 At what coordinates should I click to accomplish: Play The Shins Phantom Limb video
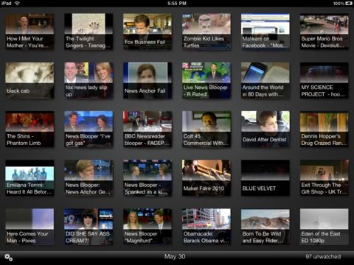[29, 130]
